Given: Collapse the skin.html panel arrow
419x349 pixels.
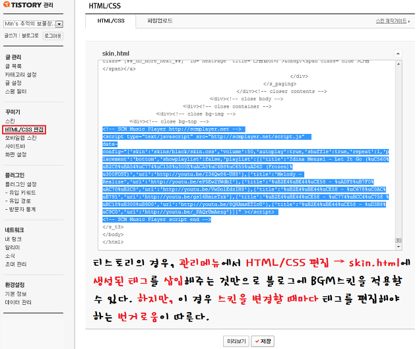Looking at the screenshot, I should 398,53.
